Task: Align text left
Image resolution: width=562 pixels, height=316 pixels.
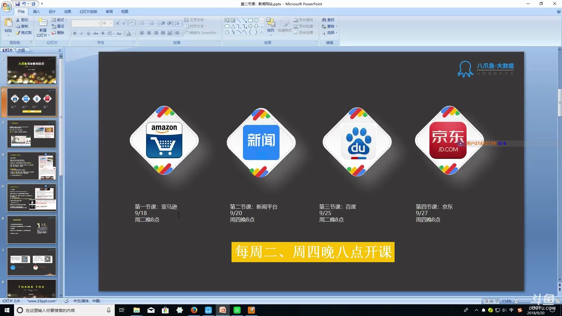Action: pos(142,33)
